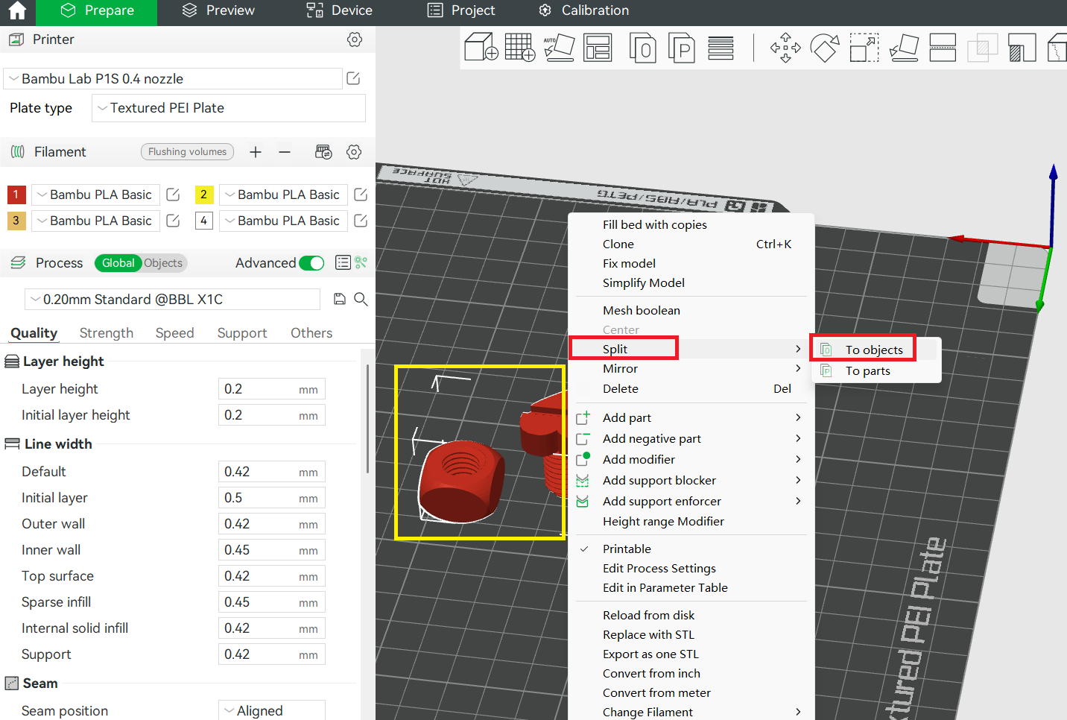
Task: Click Split to parts toolbar icon
Action: [682, 48]
